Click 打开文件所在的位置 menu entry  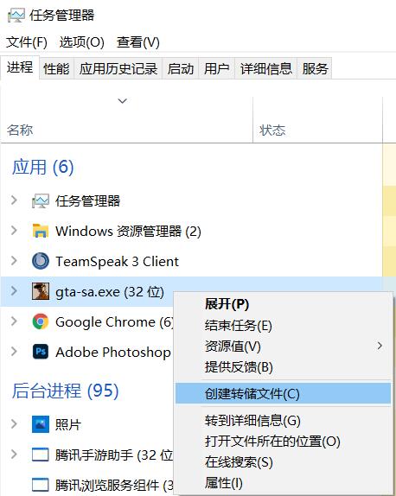(272, 442)
